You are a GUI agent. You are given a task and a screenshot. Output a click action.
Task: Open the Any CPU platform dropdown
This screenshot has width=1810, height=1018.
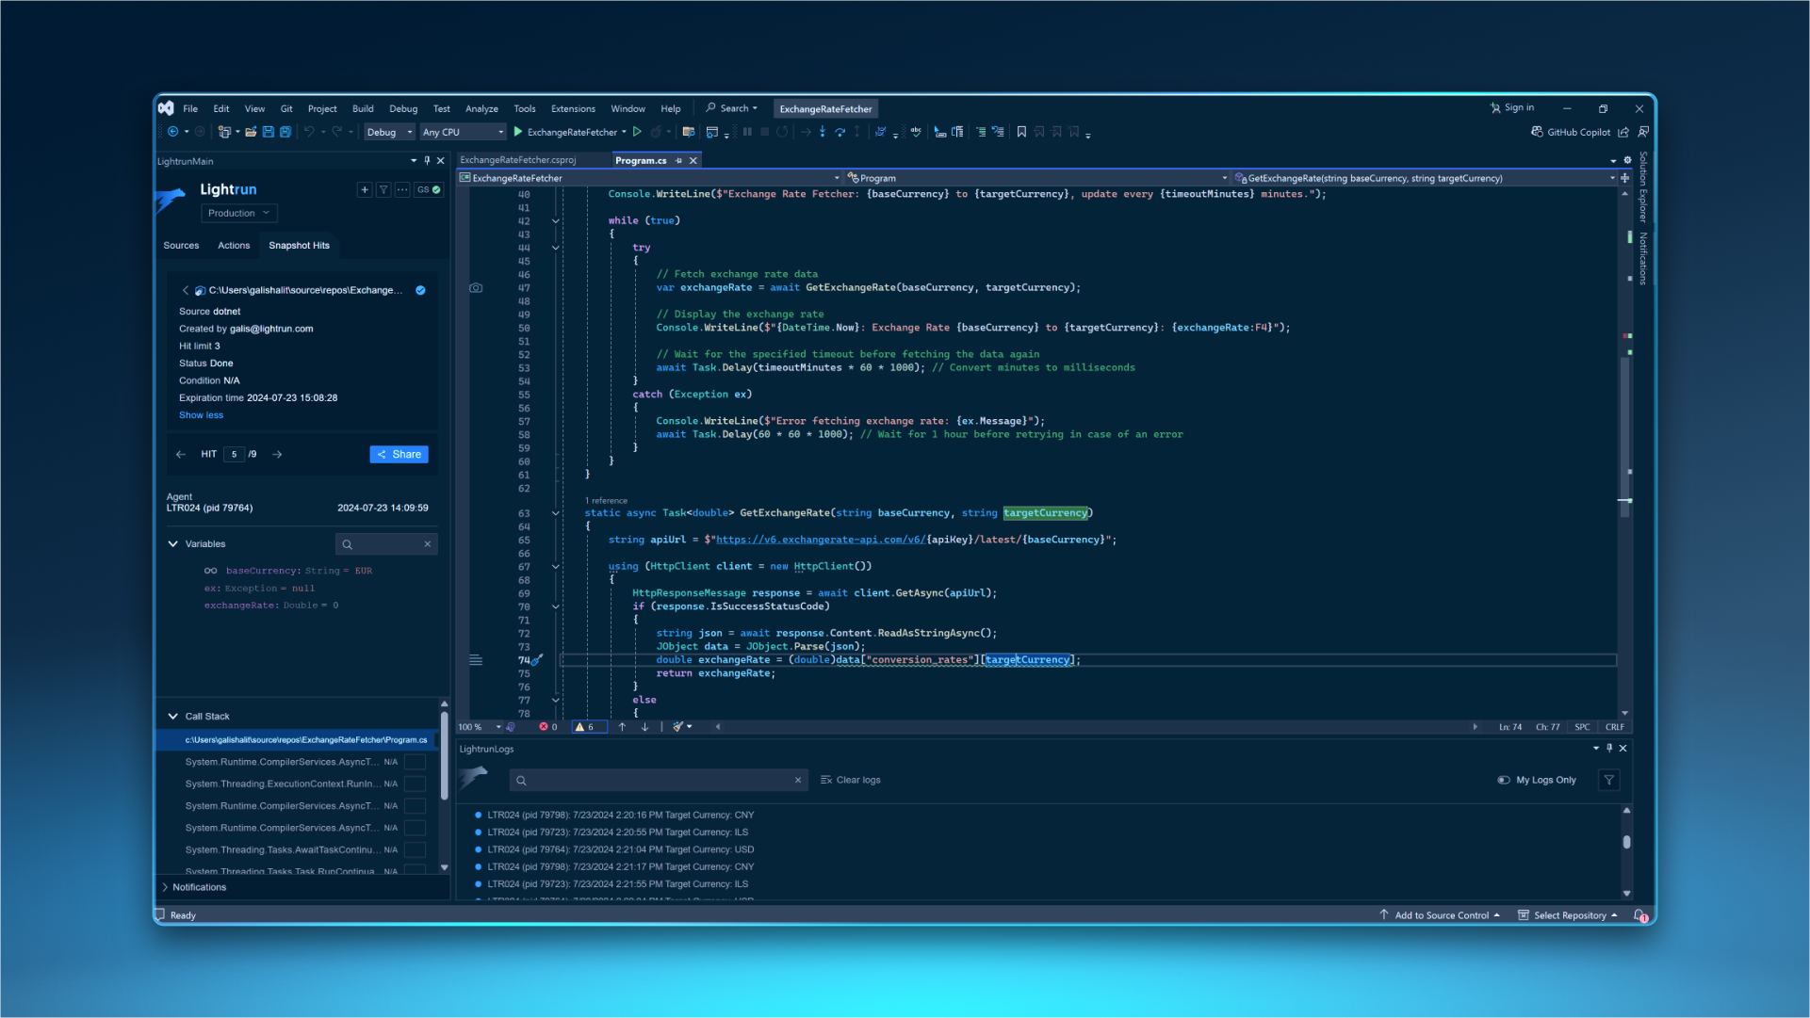[x=462, y=132]
